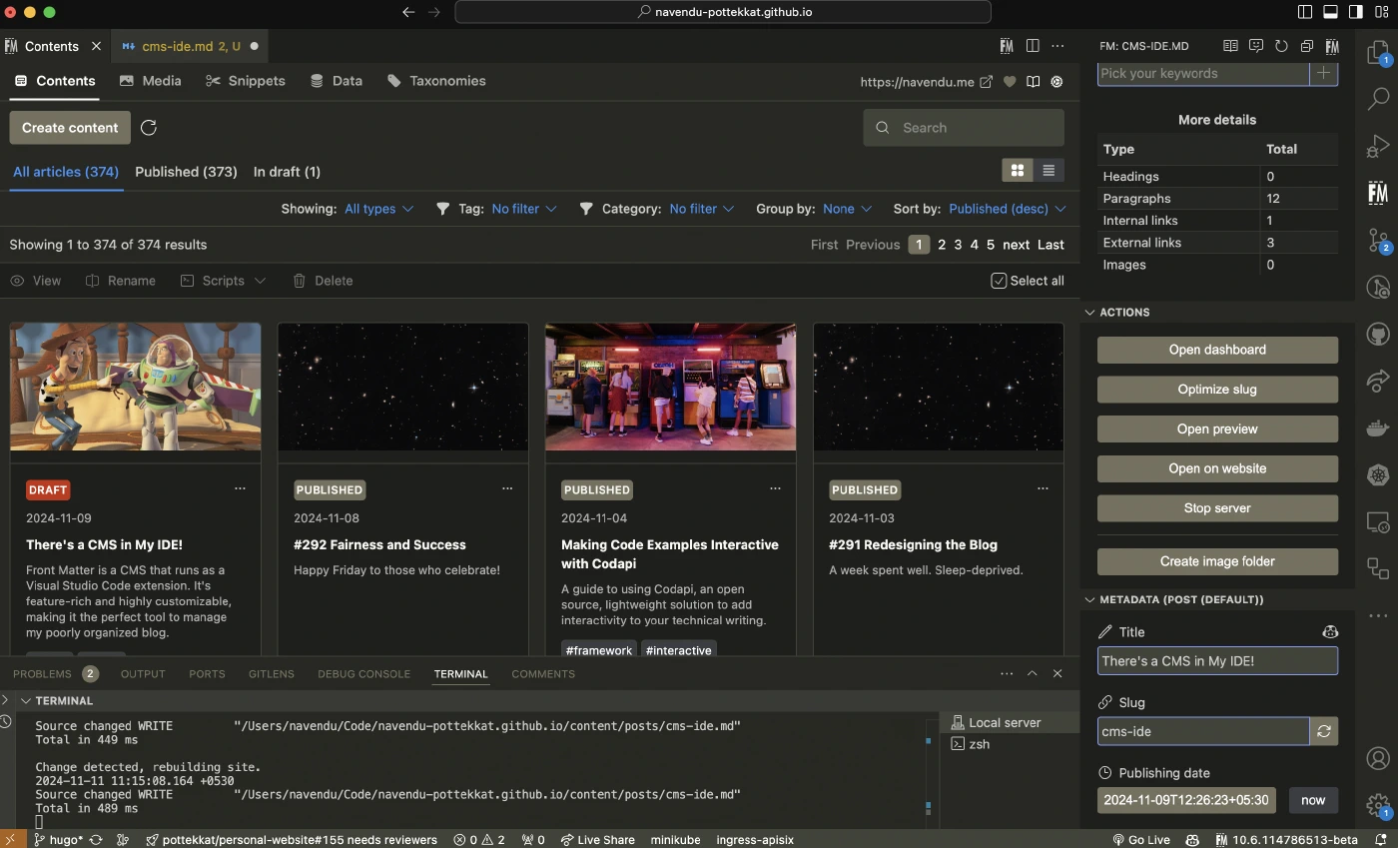The width and height of the screenshot is (1398, 848).
Task: Open the Source Control view
Action: point(1378,240)
